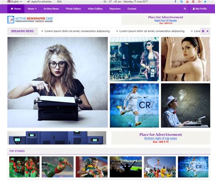Open the woman with typewriter featured image
The image size is (215, 183).
click(58, 82)
